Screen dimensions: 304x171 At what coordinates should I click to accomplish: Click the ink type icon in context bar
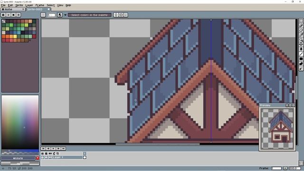(x=60, y=15)
